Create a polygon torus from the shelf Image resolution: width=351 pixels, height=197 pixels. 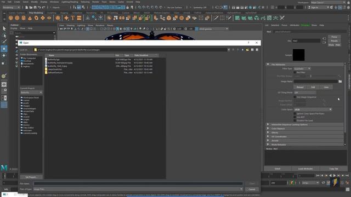click(x=36, y=18)
